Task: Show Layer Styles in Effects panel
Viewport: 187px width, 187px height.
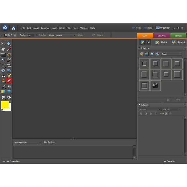Action: pyautogui.click(x=147, y=54)
